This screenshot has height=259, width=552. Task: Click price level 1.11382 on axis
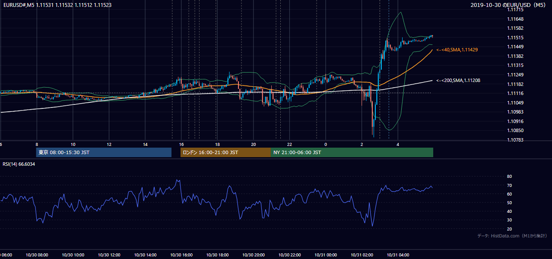[x=516, y=56]
